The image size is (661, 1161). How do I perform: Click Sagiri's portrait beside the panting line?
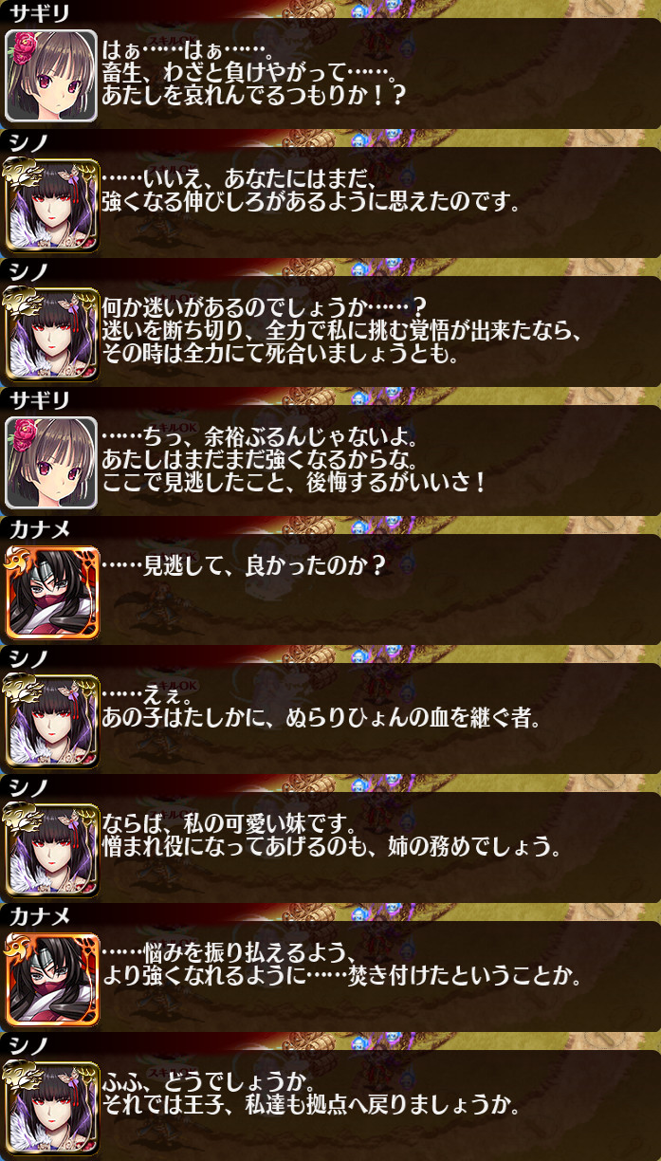point(51,76)
